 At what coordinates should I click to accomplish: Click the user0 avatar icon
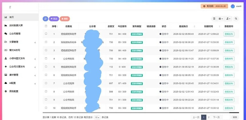[x=233, y=6]
